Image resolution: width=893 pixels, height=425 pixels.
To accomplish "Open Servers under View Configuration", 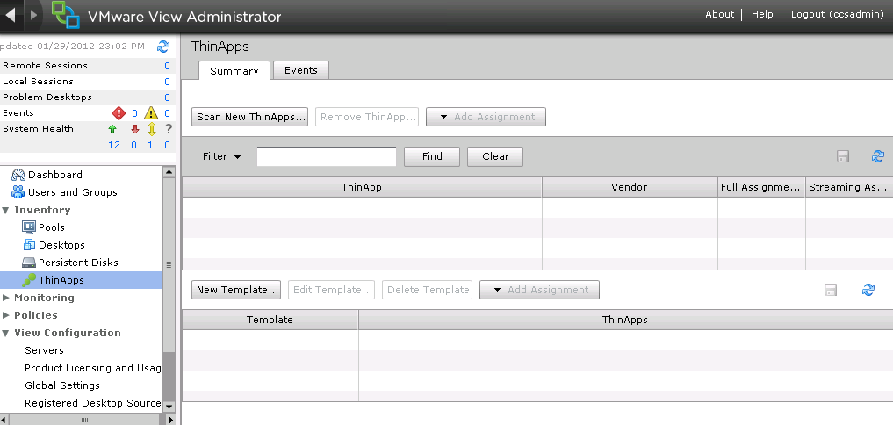I will click(44, 350).
